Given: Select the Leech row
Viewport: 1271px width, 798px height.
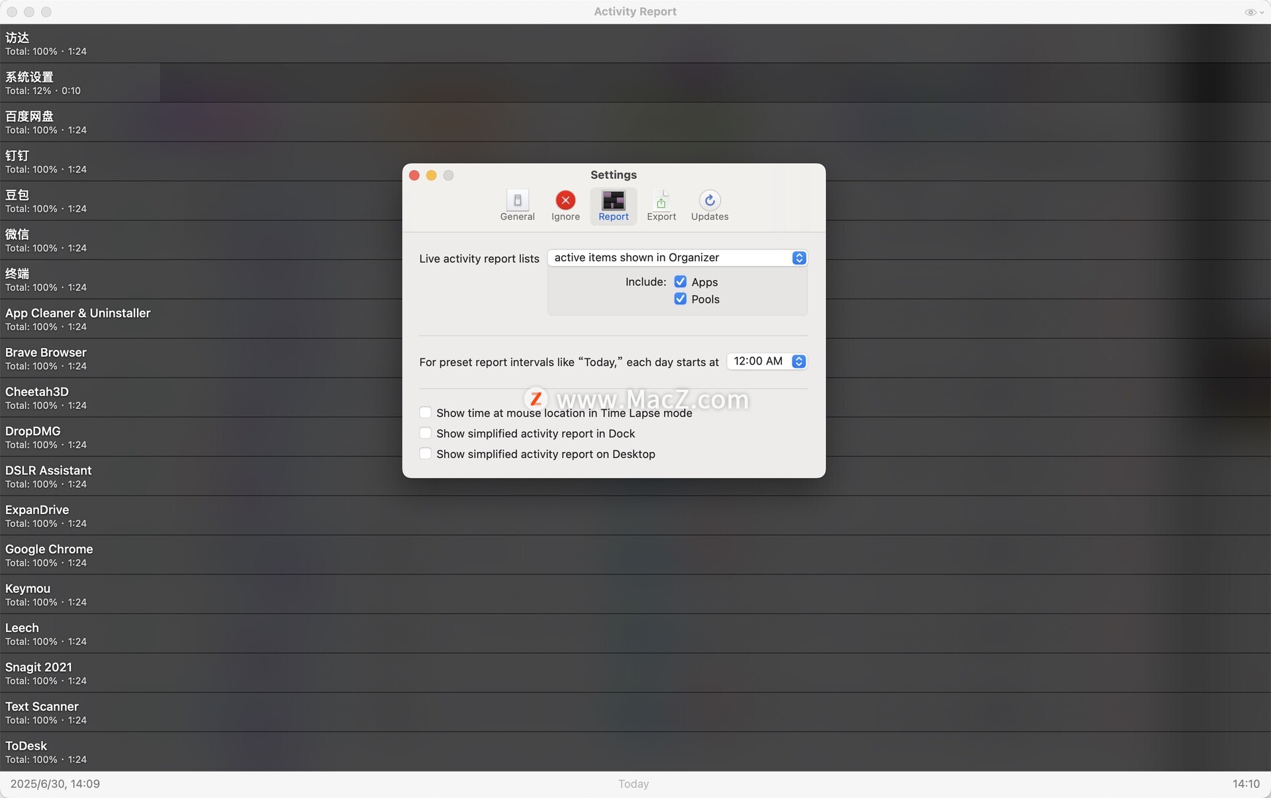Looking at the screenshot, I should [x=635, y=634].
